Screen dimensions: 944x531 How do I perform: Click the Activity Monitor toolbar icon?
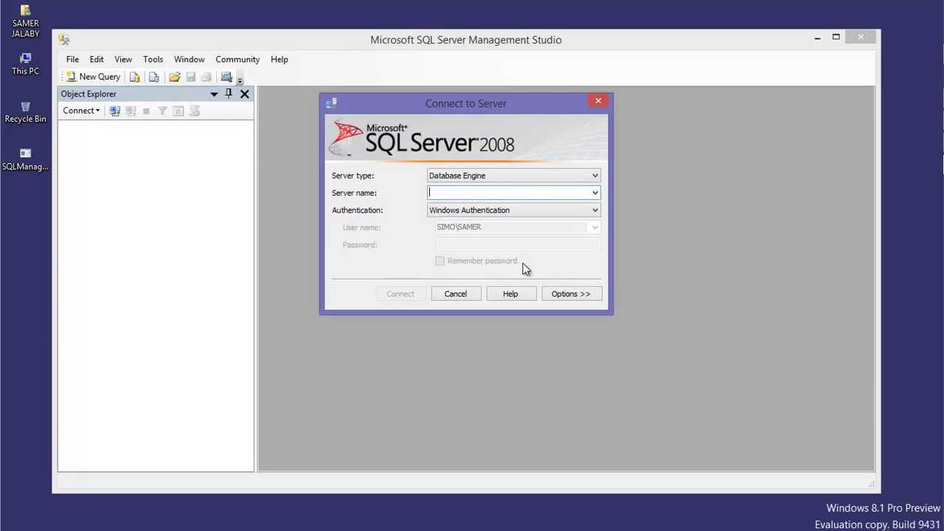(226, 77)
